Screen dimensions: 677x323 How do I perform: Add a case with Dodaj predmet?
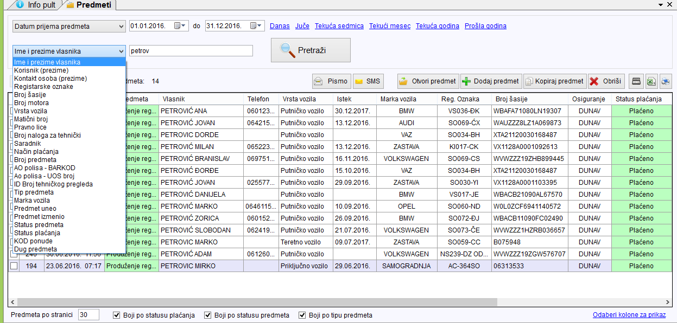(x=491, y=81)
